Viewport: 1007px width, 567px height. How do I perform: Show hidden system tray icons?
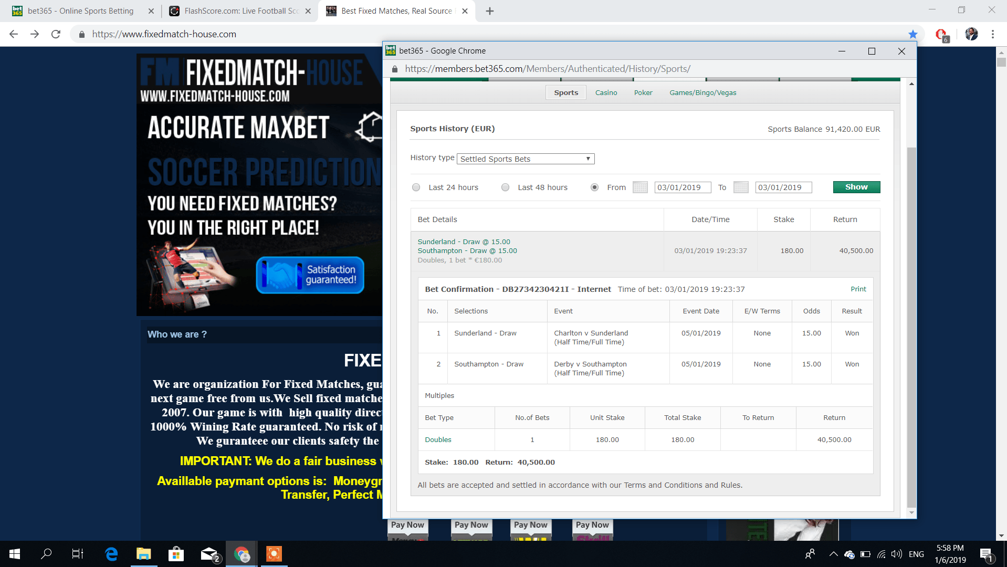point(833,554)
